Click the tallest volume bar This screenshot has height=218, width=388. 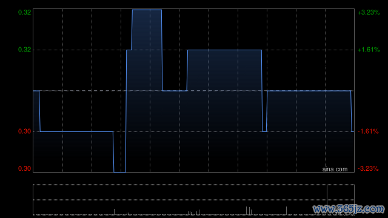click(327, 199)
